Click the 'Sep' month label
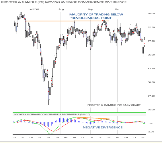The image size is (162, 143). point(90,9)
